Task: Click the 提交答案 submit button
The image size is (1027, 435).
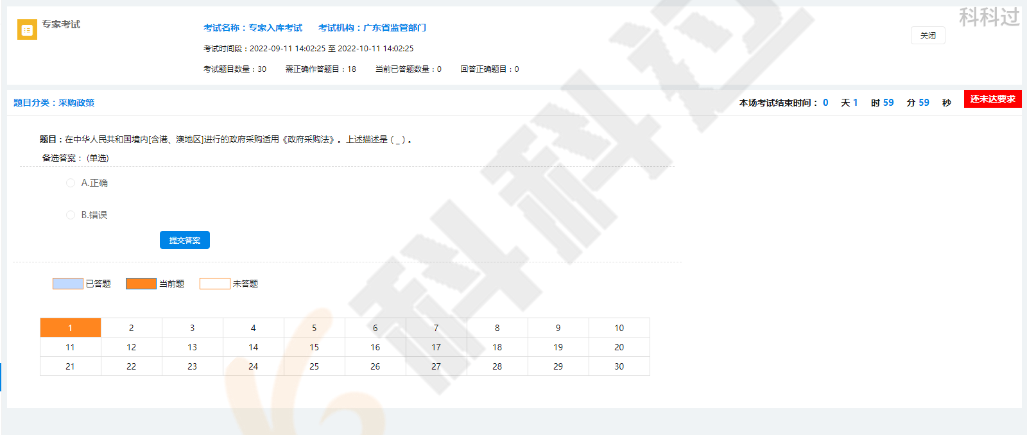Action: (185, 240)
